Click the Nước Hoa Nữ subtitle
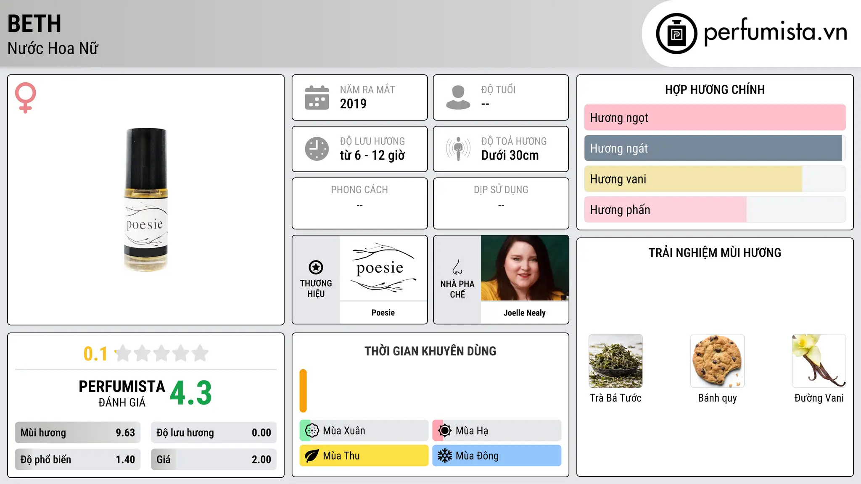This screenshot has width=861, height=484. [53, 48]
